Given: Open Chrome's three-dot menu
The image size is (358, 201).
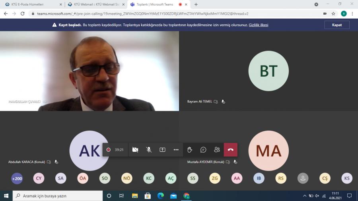Looking at the screenshot, I should coord(352,14).
